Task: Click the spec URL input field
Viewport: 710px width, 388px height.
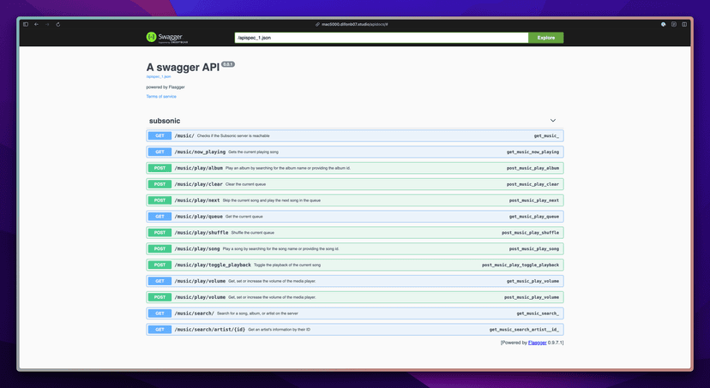Action: [x=381, y=38]
